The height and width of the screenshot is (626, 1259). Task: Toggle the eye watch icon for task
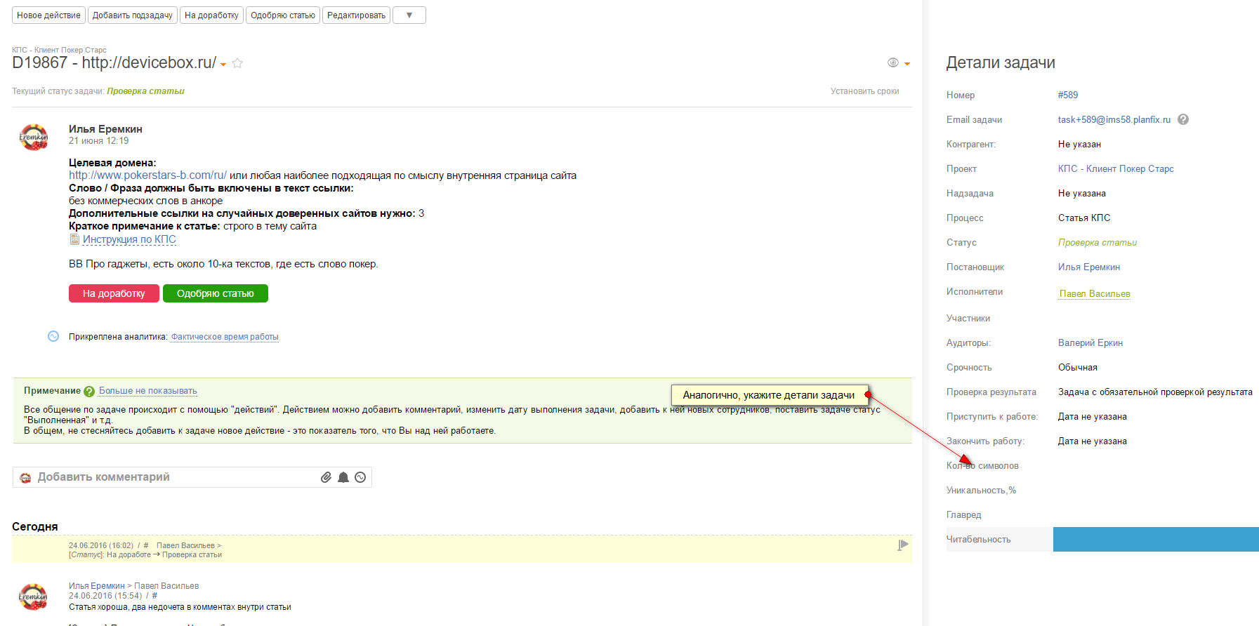pyautogui.click(x=893, y=62)
